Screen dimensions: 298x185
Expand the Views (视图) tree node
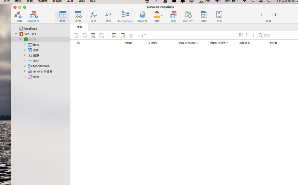click(25, 50)
